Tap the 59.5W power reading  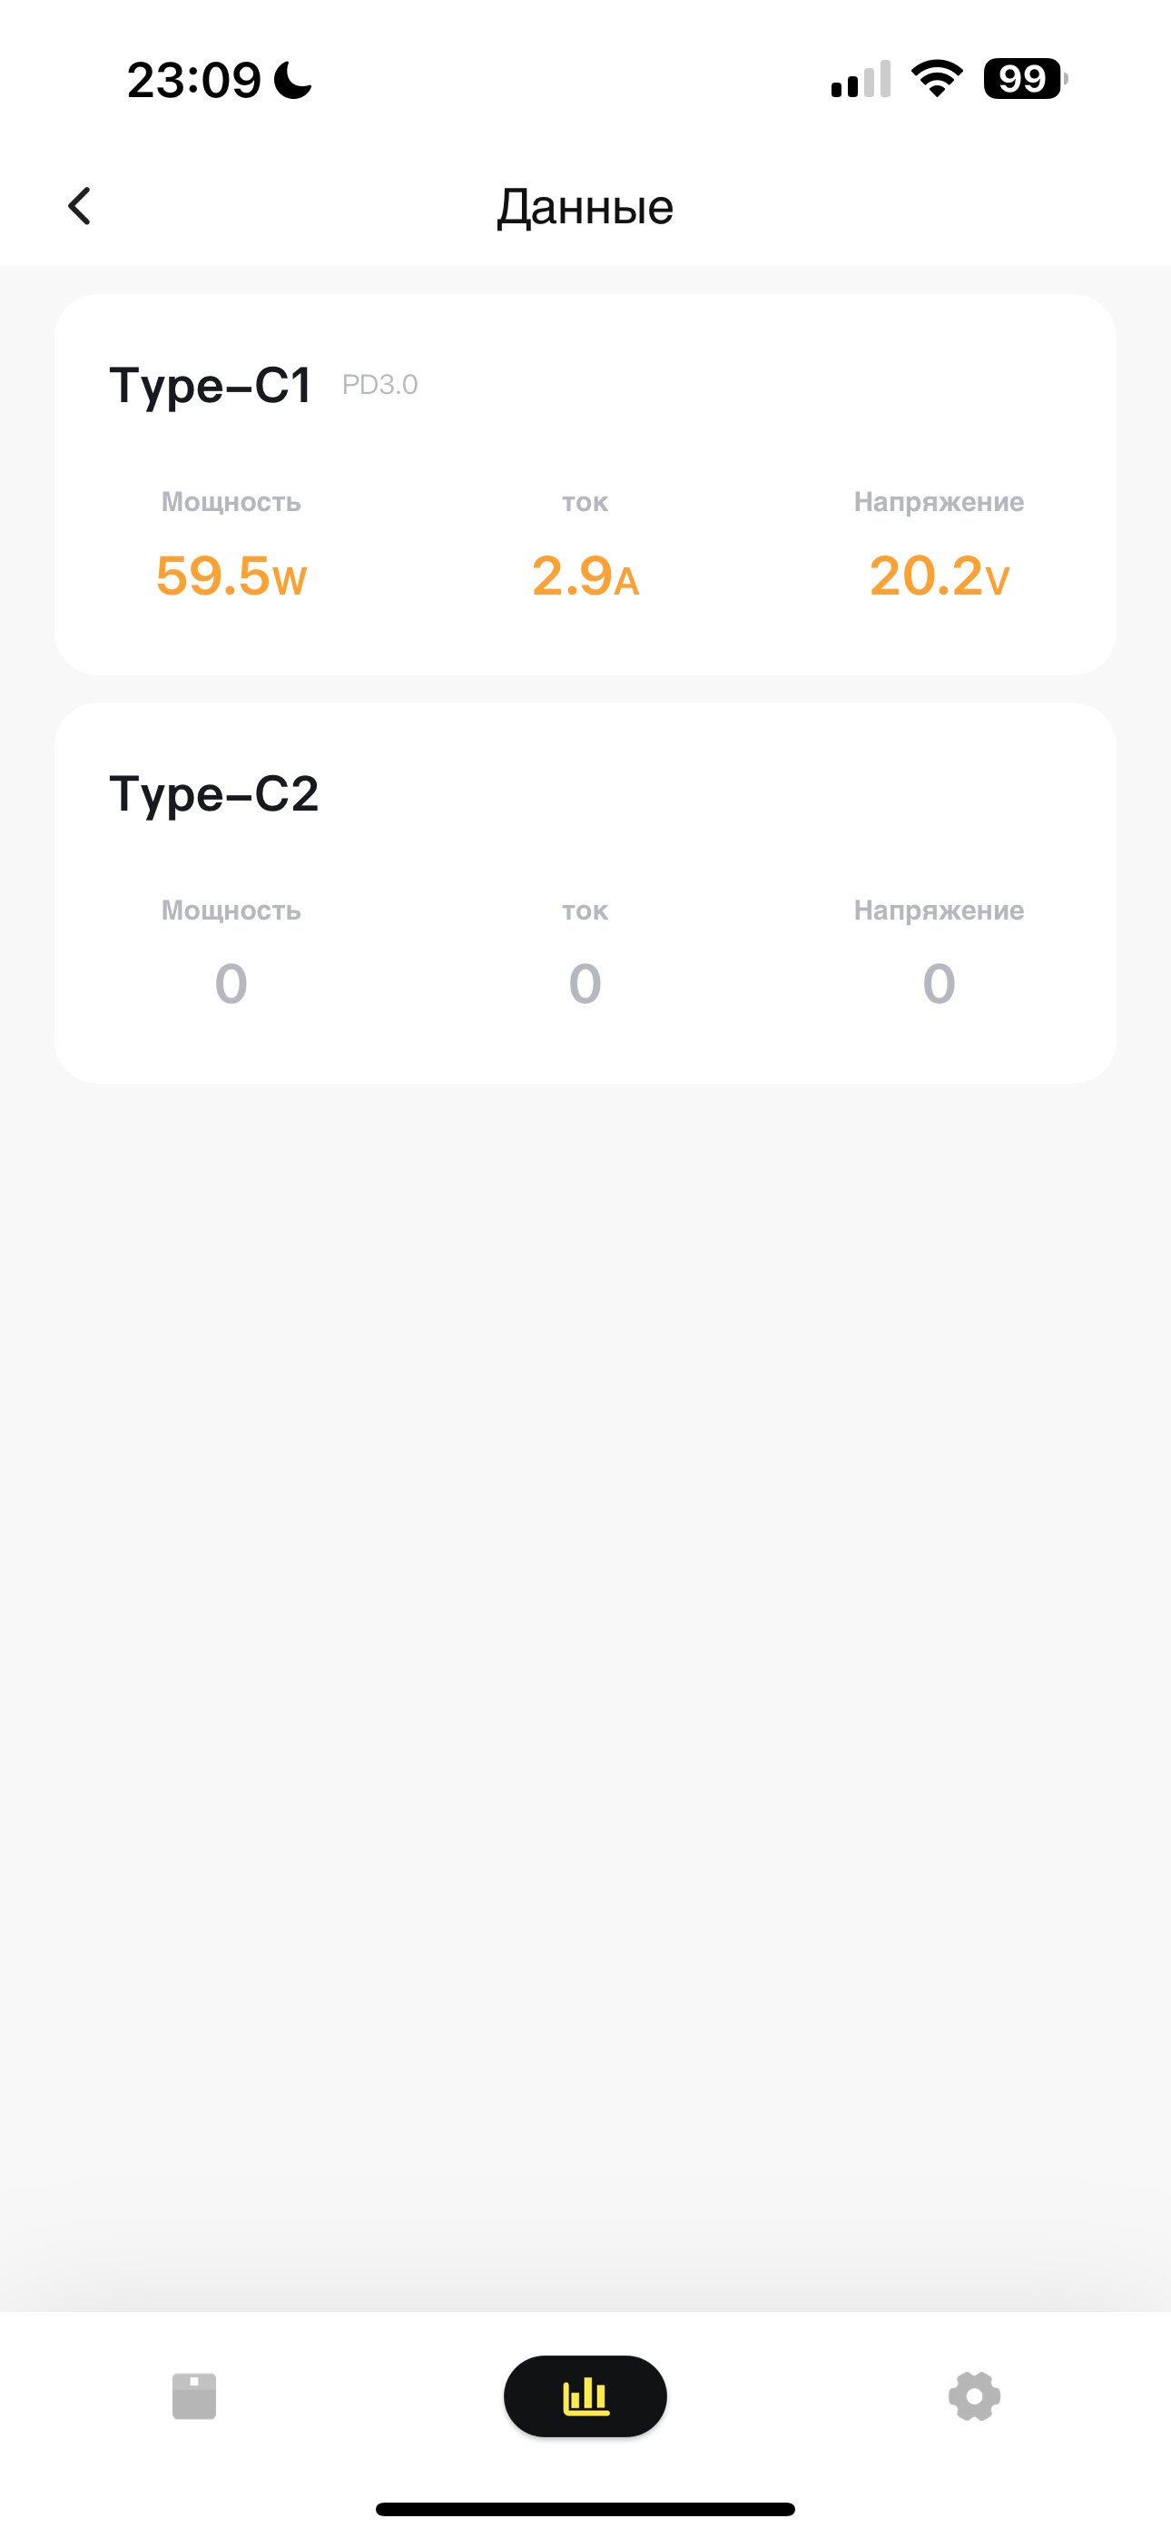tap(231, 575)
